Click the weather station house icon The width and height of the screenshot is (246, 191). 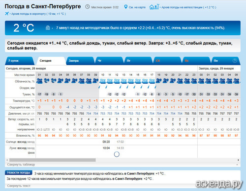pos(154,7)
